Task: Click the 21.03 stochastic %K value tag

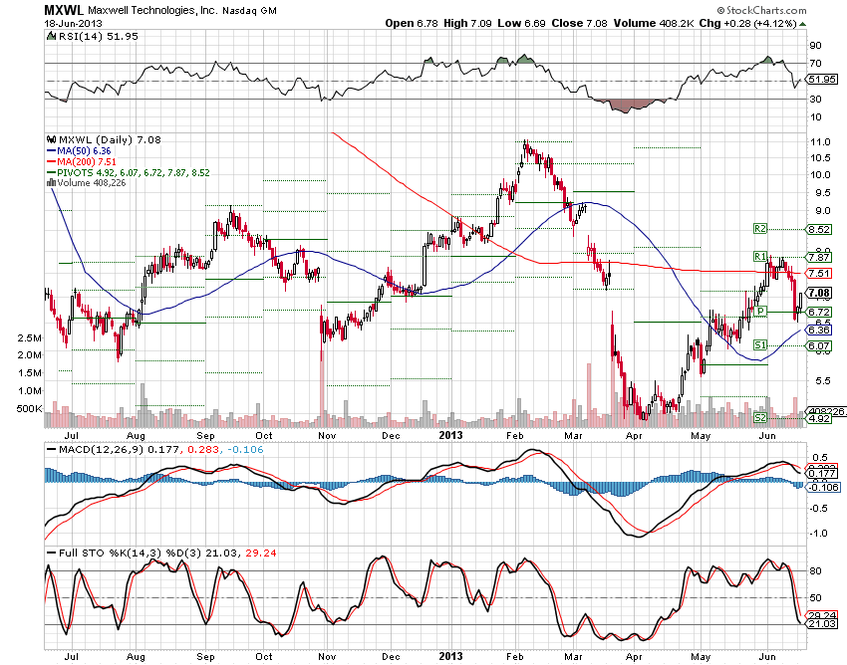Action: click(x=822, y=623)
